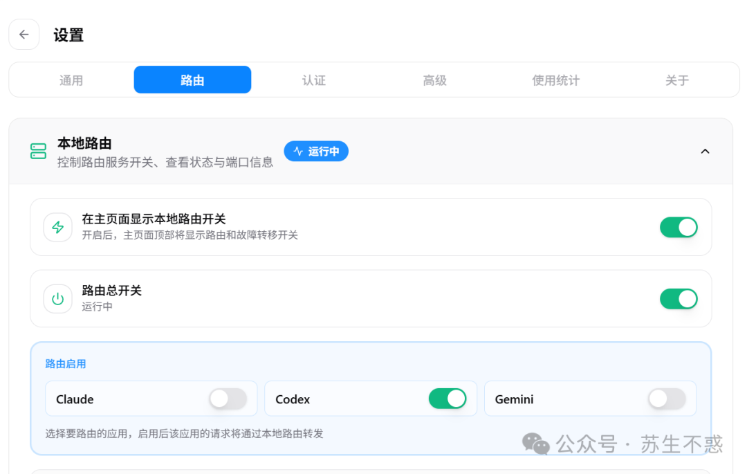
Task: Collapse the 本地路由 section
Action: pyautogui.click(x=705, y=151)
